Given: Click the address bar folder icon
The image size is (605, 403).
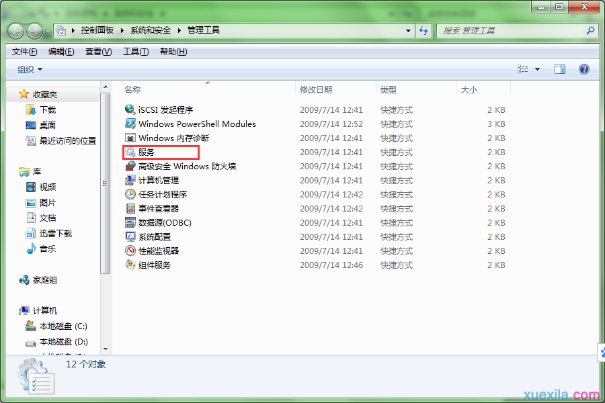Looking at the screenshot, I should (x=61, y=30).
